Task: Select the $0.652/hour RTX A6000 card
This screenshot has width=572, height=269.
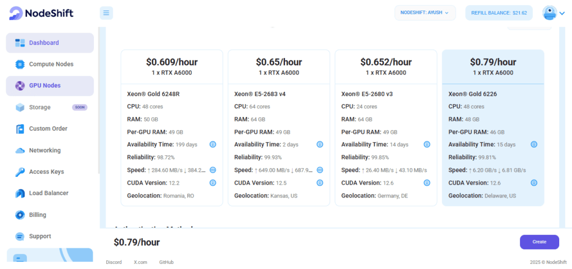Action: tap(386, 128)
